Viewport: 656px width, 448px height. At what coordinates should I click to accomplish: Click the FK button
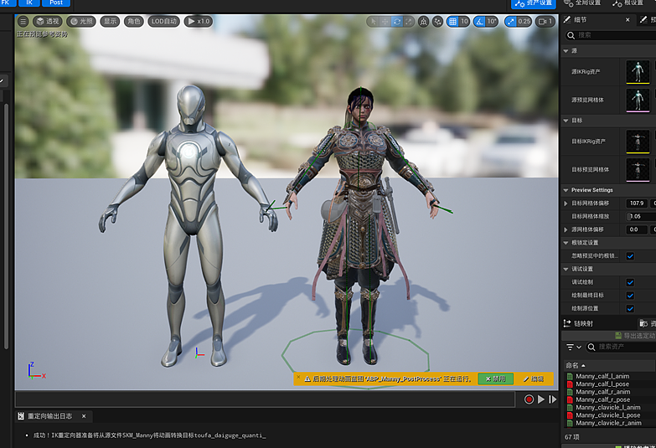tap(6, 3)
